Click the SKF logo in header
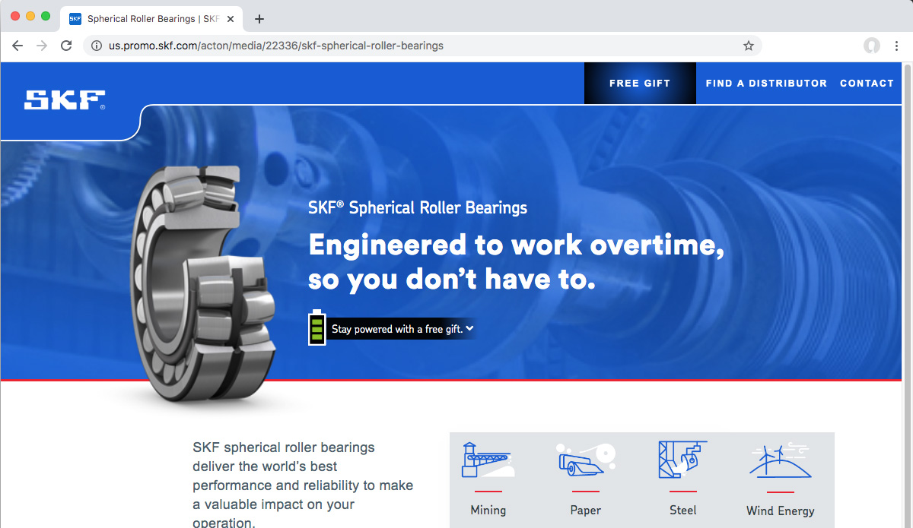 [x=65, y=100]
